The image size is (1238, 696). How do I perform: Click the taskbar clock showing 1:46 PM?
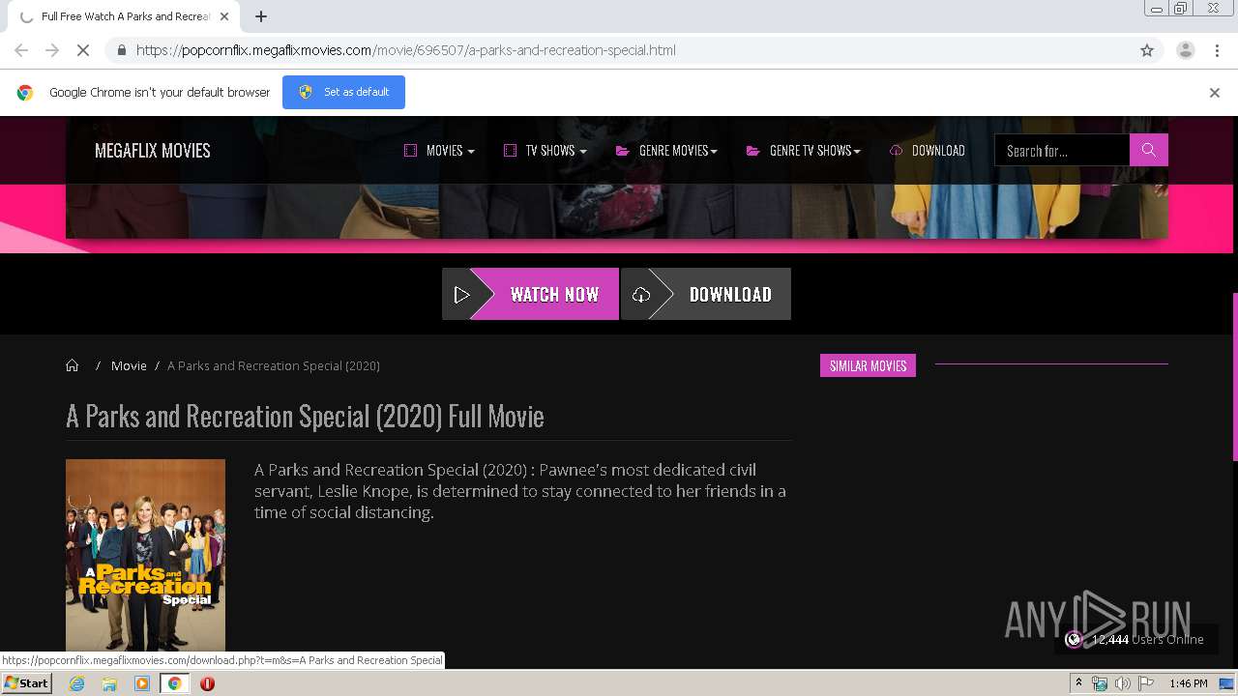1189,683
